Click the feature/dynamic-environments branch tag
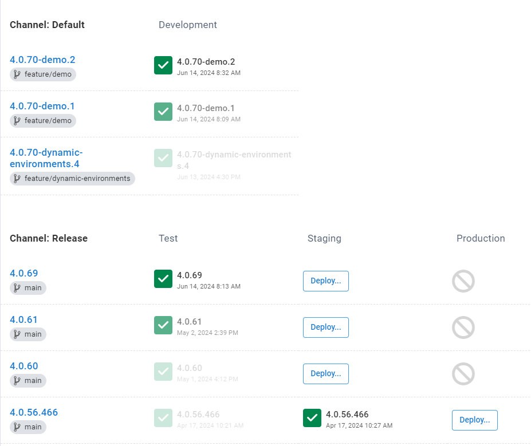Image resolution: width=531 pixels, height=446 pixels. tap(72, 178)
